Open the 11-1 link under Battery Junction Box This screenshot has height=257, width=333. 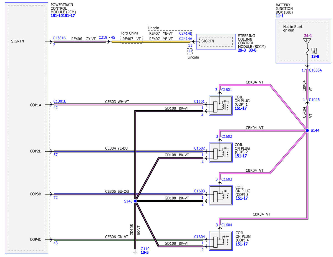click(279, 17)
